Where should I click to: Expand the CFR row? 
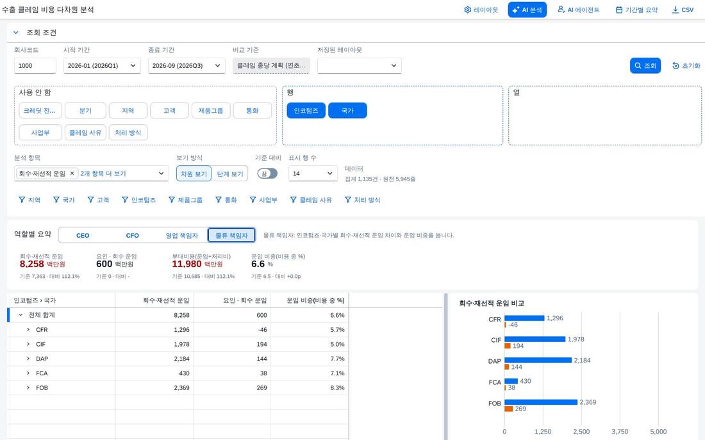pyautogui.click(x=28, y=330)
